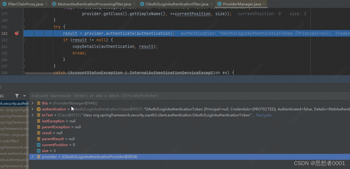Screen dimensions: 350x169
Task: Expand the authentication variable node
Action: pyautogui.click(x=32, y=109)
